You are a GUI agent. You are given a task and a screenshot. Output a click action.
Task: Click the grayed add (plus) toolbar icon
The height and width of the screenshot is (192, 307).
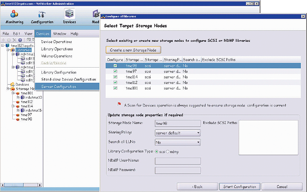(3, 40)
